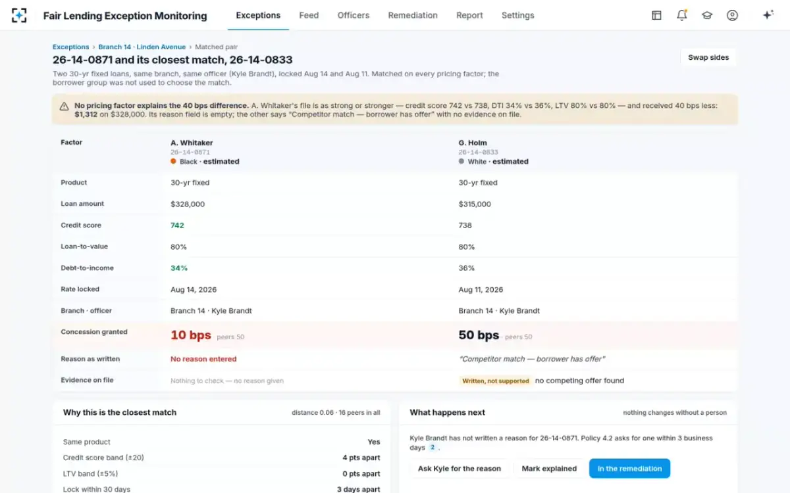Click the gray dot beside White estimated

click(x=461, y=161)
